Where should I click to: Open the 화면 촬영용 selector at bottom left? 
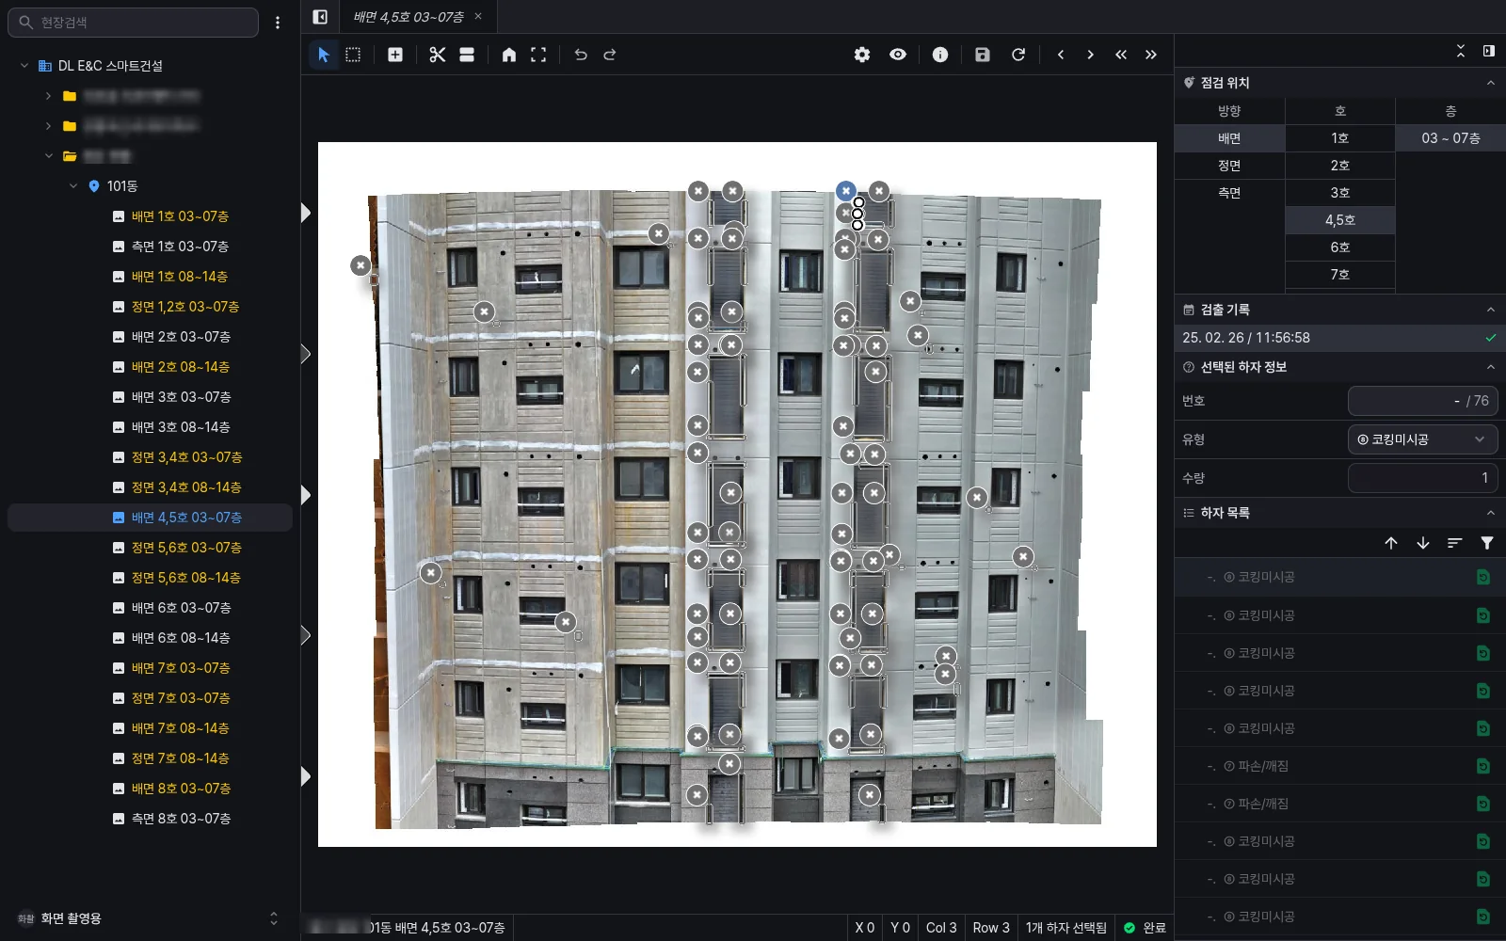coord(149,918)
